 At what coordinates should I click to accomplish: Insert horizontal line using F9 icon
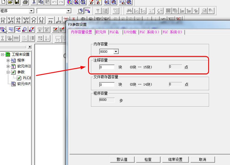pyautogui.click(x=50, y=20)
